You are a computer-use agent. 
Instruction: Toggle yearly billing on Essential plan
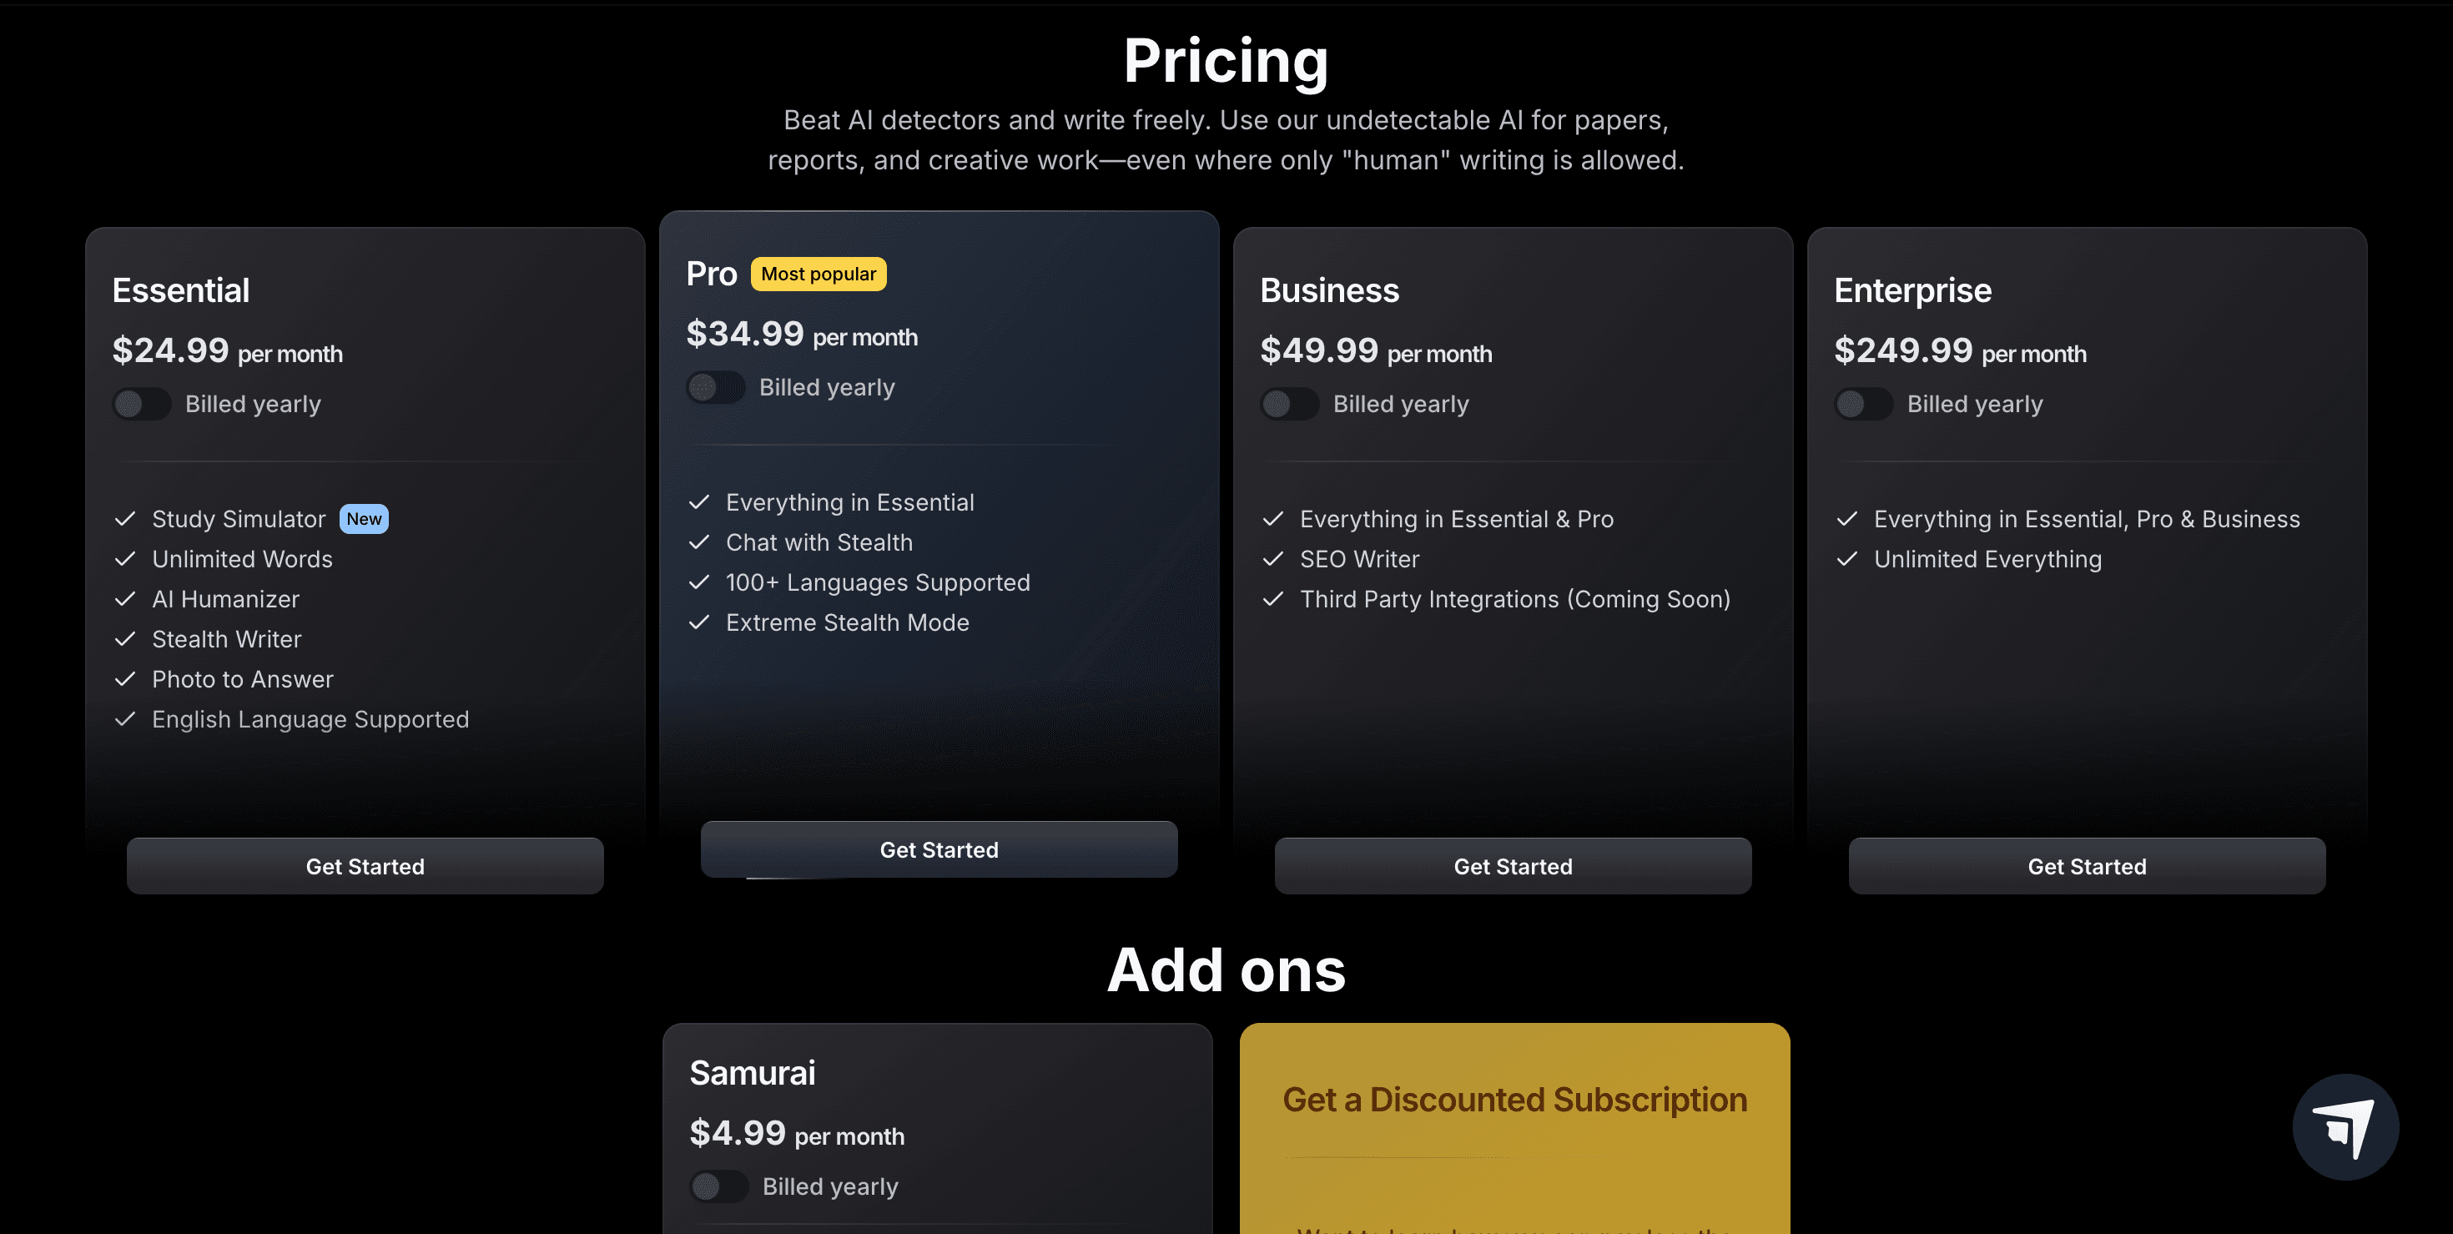coord(142,404)
